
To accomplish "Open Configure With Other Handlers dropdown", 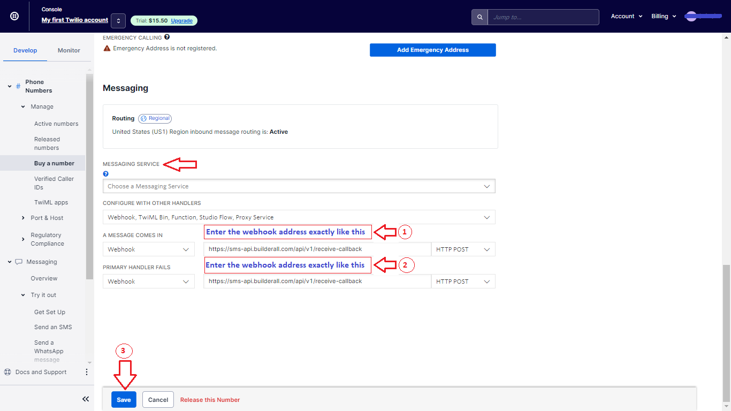I will (x=299, y=217).
